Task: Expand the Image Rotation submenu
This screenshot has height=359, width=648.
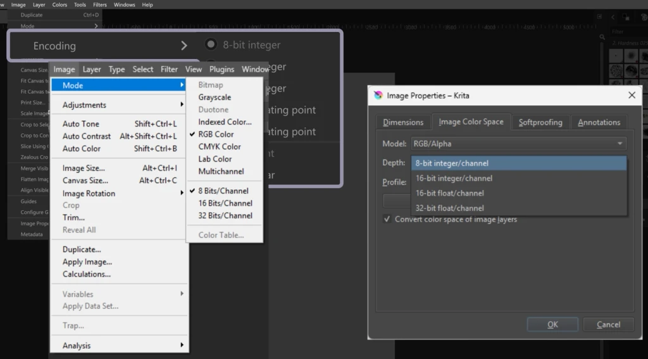Action: tap(120, 193)
